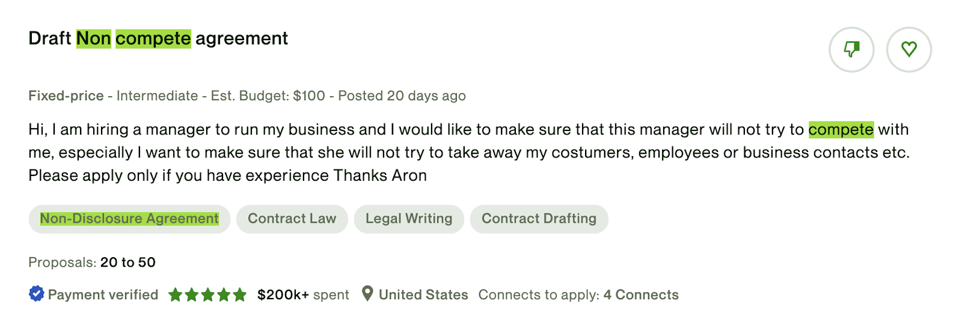Click the Fixed-price label
The height and width of the screenshot is (325, 962).
pos(66,96)
